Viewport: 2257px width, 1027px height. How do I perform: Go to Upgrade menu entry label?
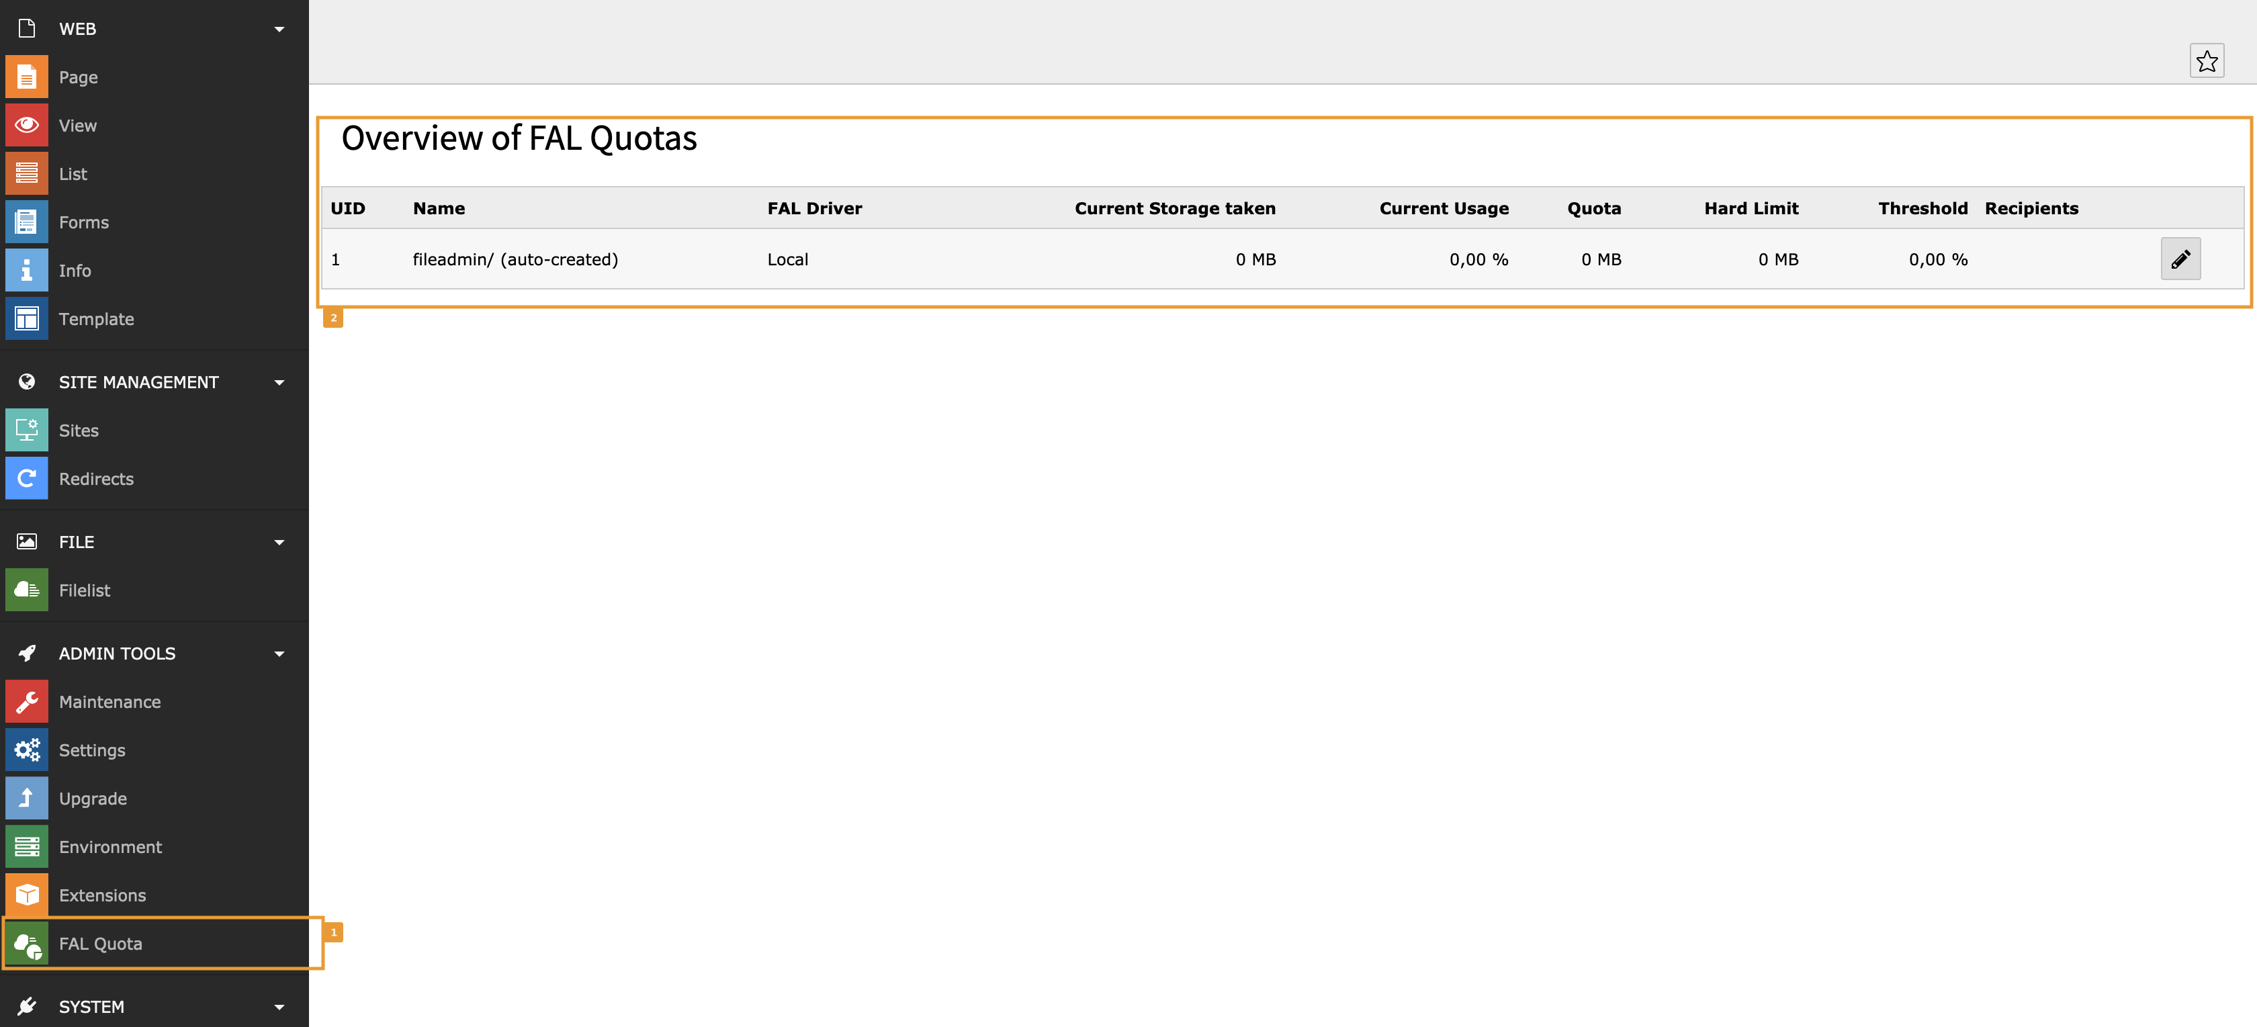click(x=93, y=798)
